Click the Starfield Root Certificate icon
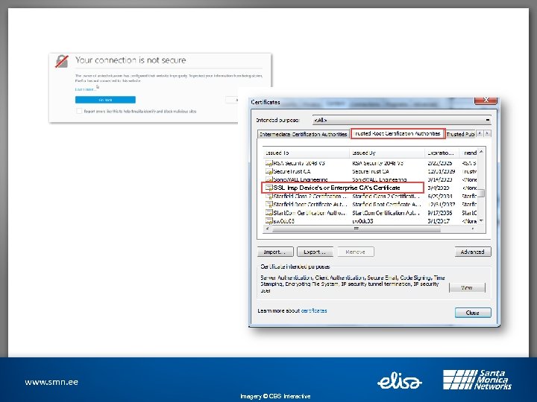The width and height of the screenshot is (537, 402). point(268,205)
